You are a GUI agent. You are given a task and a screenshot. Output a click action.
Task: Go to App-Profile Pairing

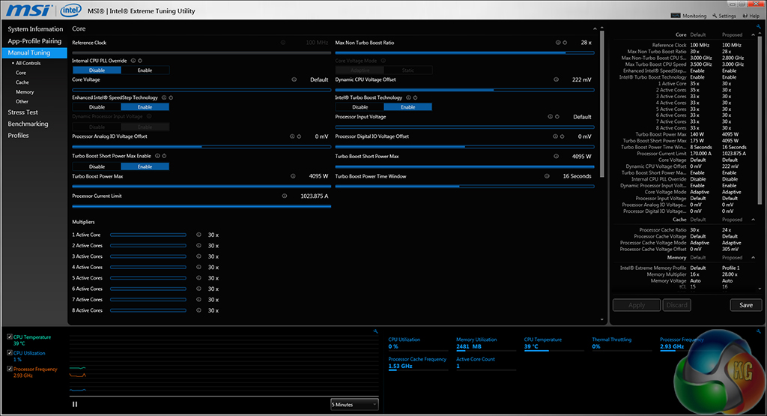pyautogui.click(x=34, y=41)
